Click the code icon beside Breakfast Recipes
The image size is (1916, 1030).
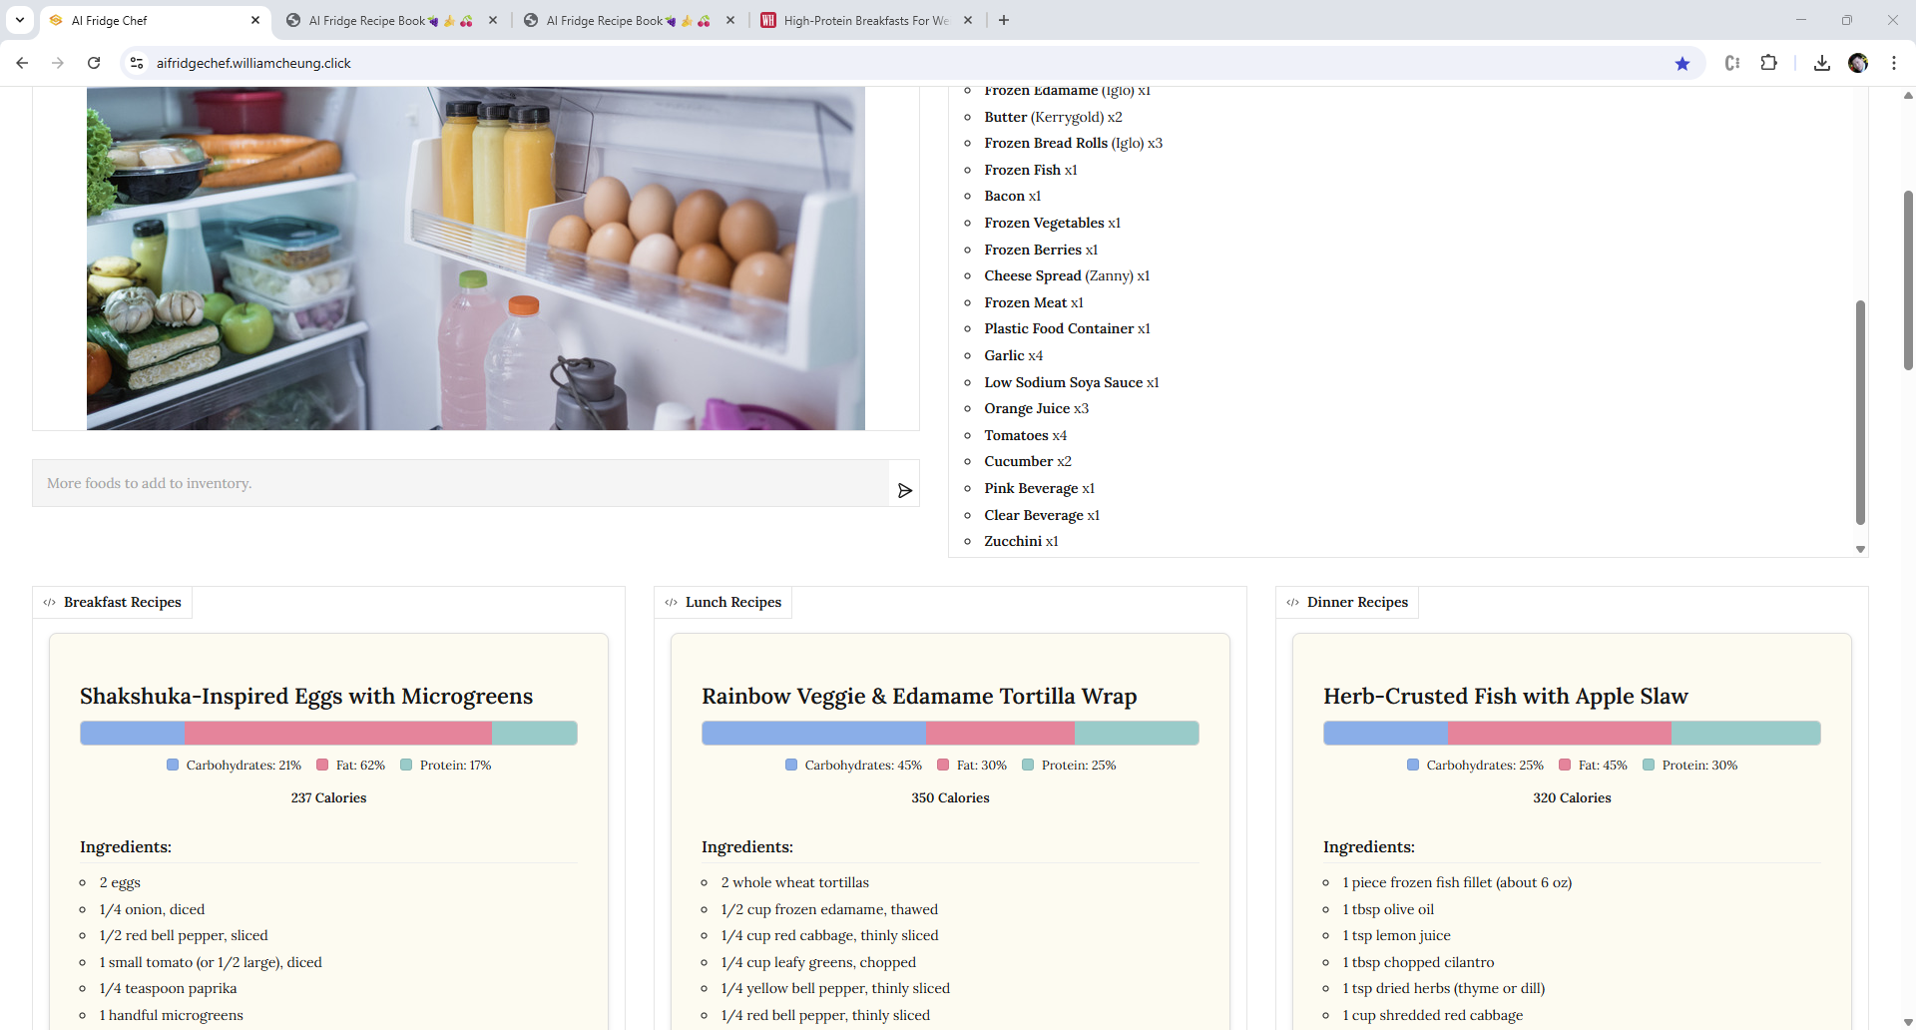click(x=48, y=602)
